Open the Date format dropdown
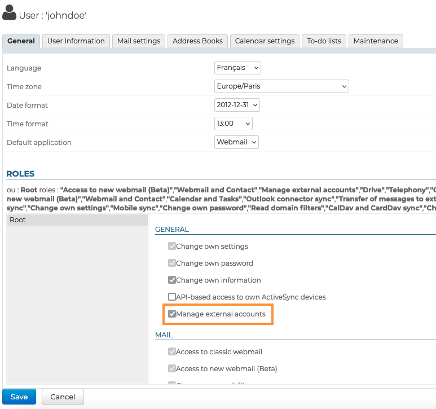The image size is (436, 409). (x=237, y=105)
